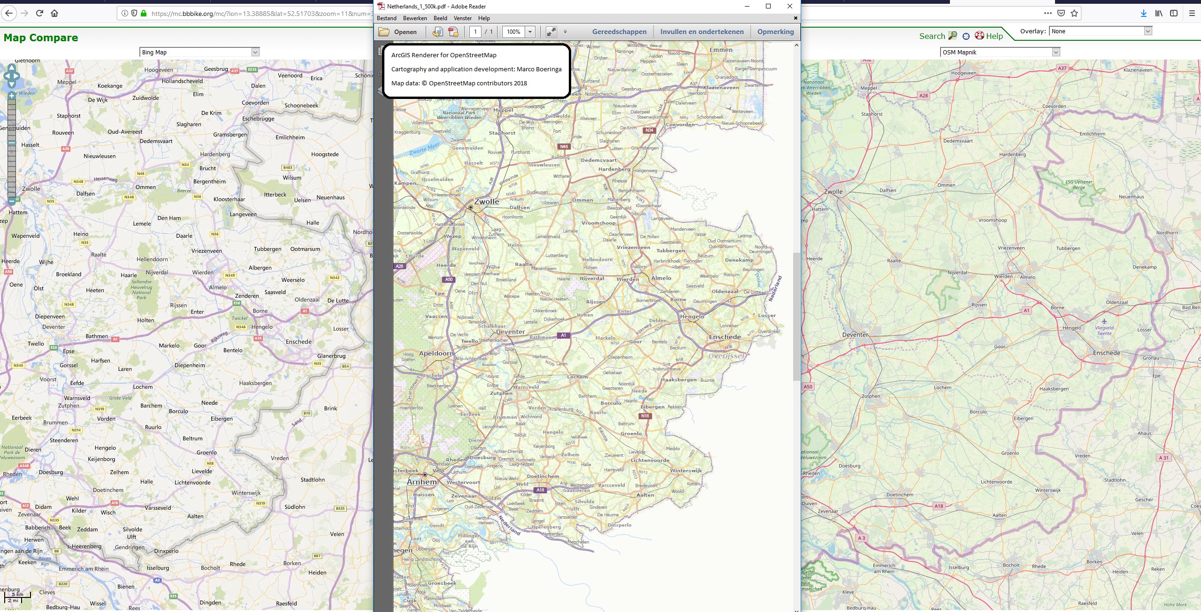
Task: Open the Beeld menu
Action: pyautogui.click(x=440, y=18)
